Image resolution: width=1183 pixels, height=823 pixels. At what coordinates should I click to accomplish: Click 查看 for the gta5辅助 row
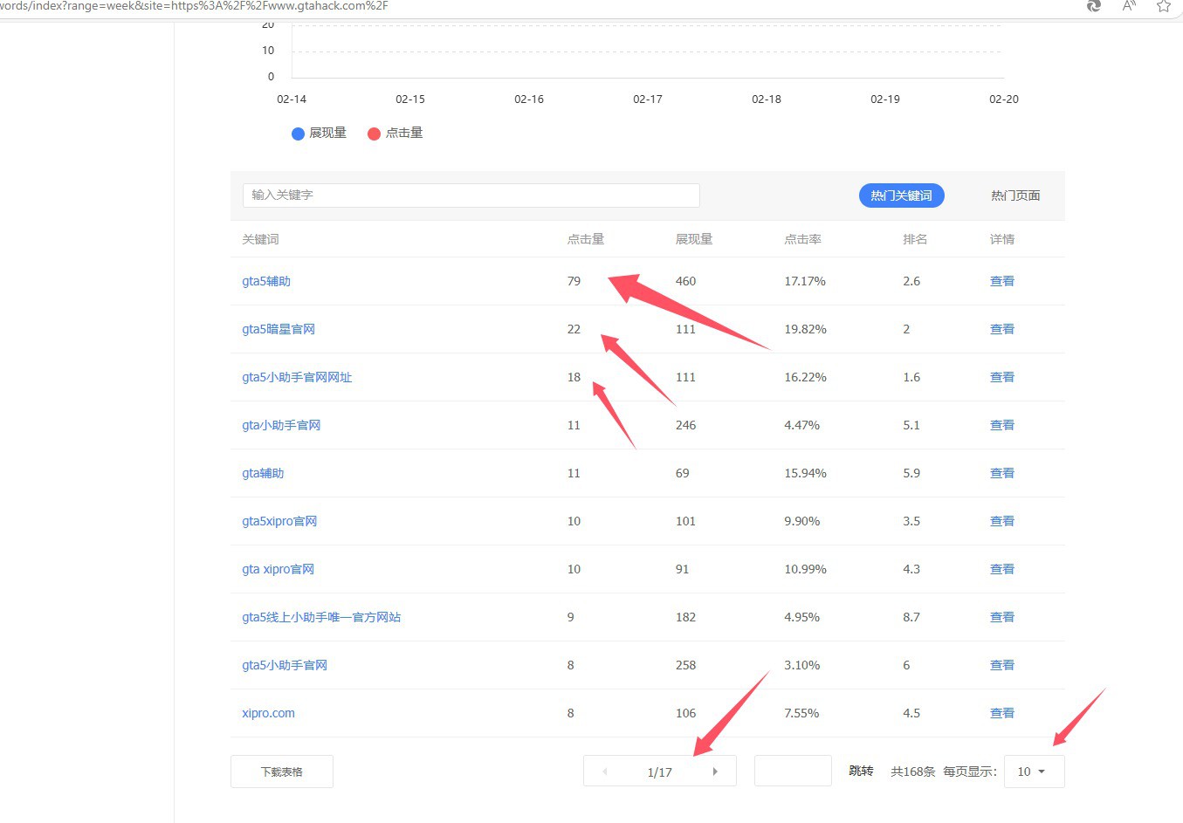tap(1002, 281)
